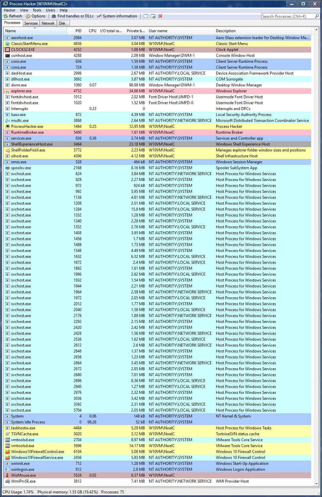Click the find window and thread icon
Viewport: 322px width, 497px height.
pos(153,16)
